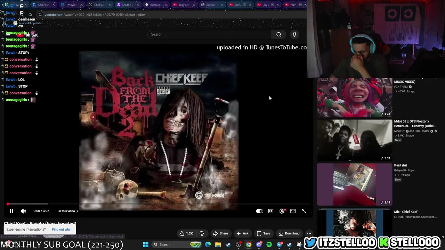Pause the video with the pause button
Viewport: 445px width, 250px height.
point(11,211)
